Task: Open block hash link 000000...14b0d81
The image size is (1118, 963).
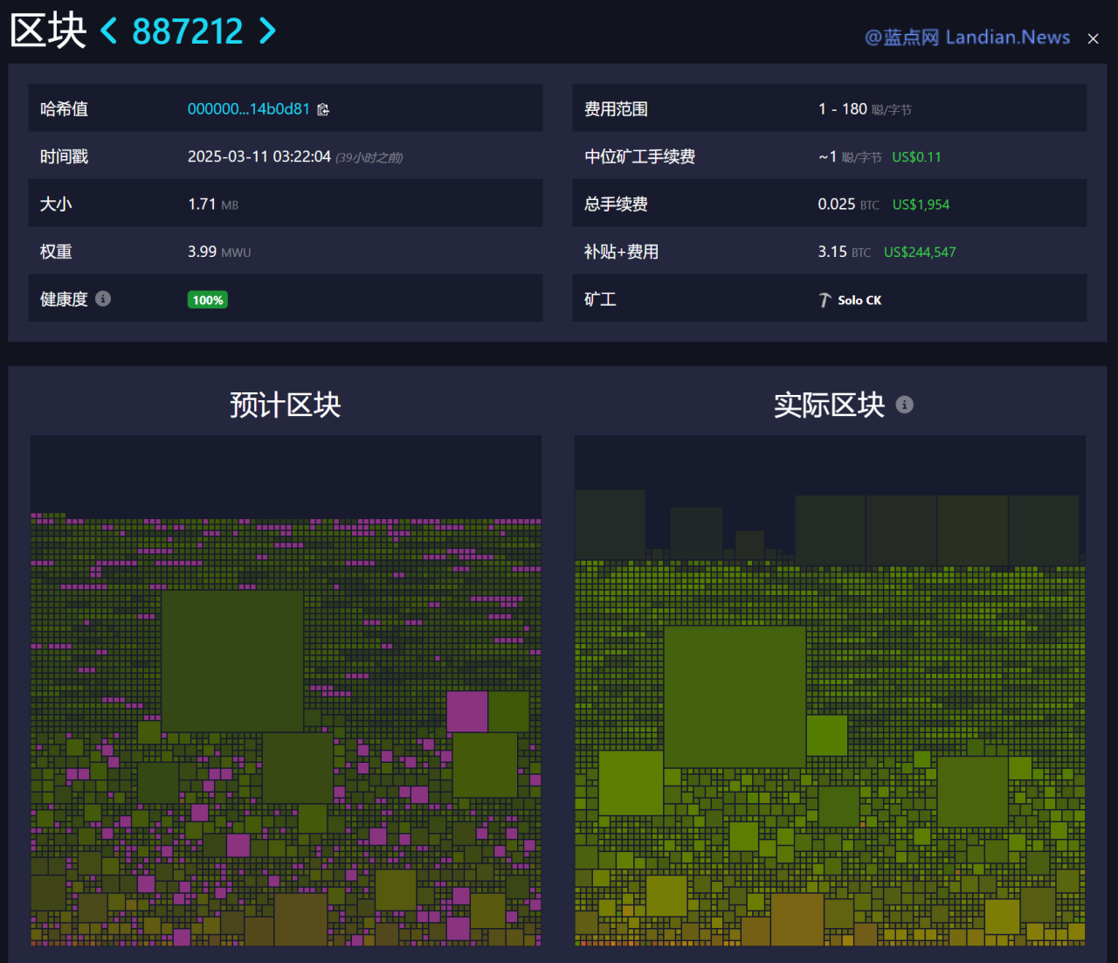Action: click(x=249, y=109)
